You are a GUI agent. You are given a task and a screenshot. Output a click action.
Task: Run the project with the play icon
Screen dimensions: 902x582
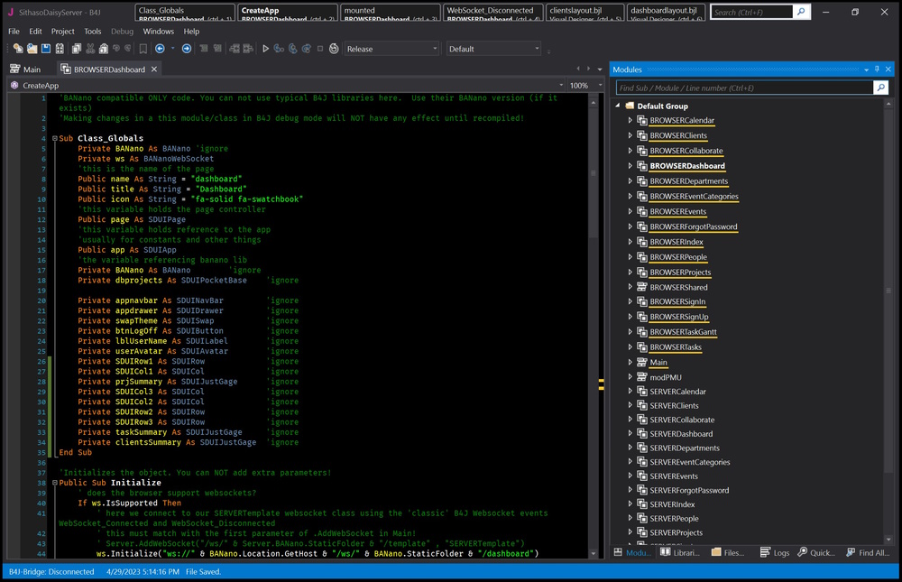pos(265,49)
